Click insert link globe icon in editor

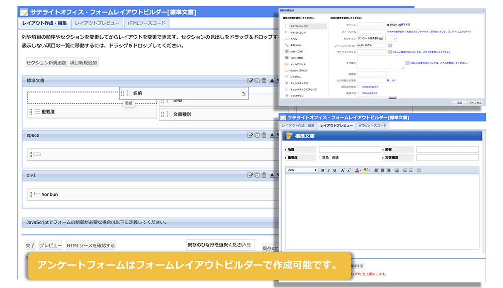tap(397, 170)
